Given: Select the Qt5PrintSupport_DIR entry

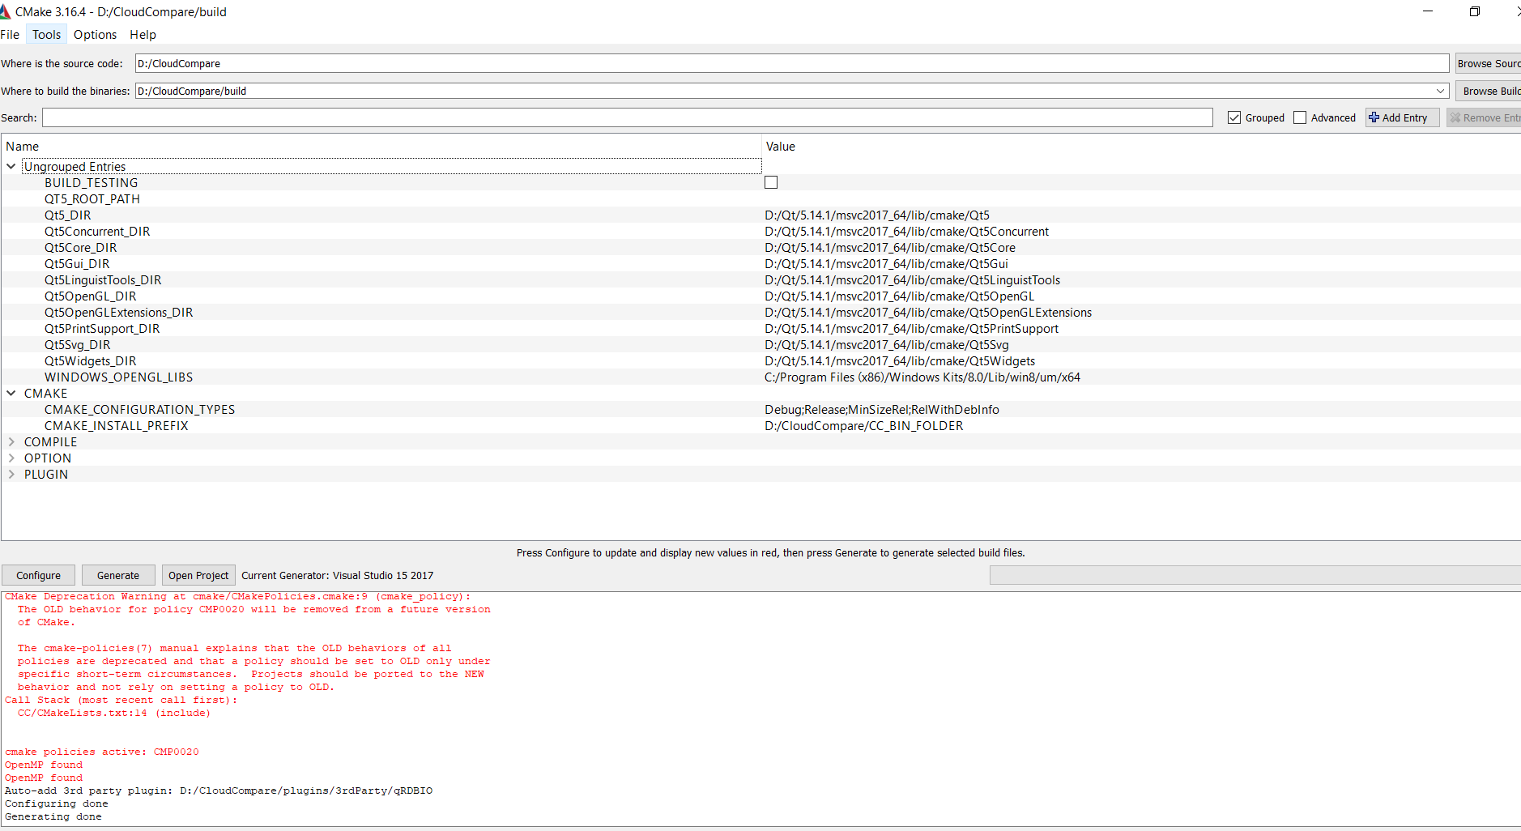Looking at the screenshot, I should [x=102, y=328].
